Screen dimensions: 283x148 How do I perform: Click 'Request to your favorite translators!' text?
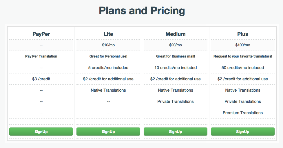pos(242,56)
